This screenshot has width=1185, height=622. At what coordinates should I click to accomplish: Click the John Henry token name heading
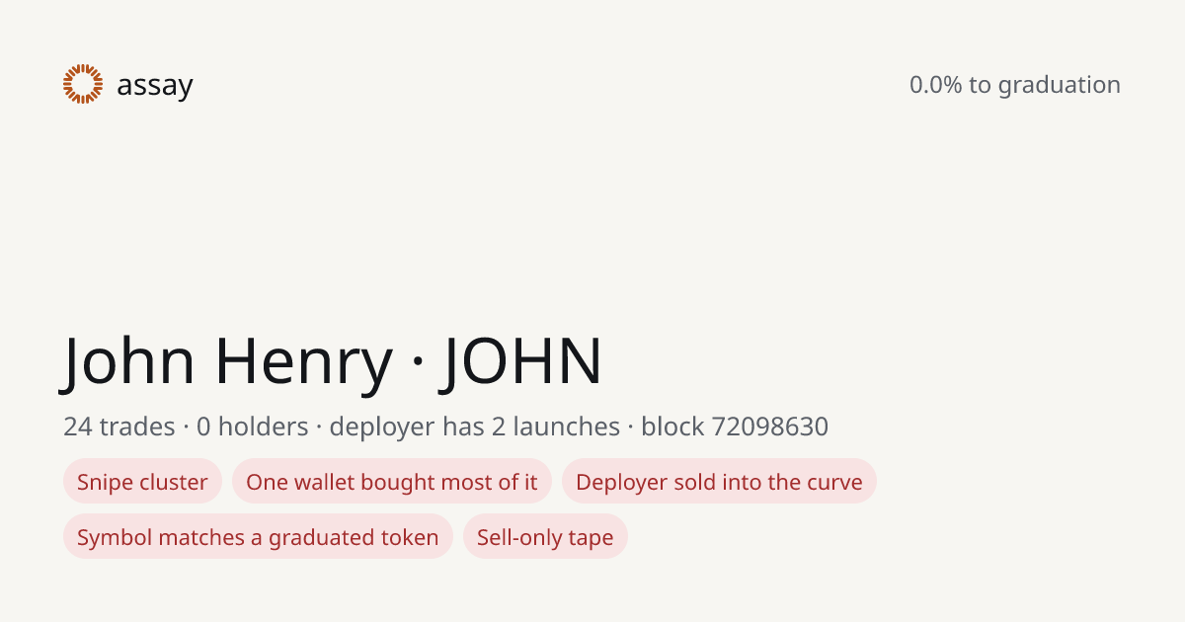228,360
